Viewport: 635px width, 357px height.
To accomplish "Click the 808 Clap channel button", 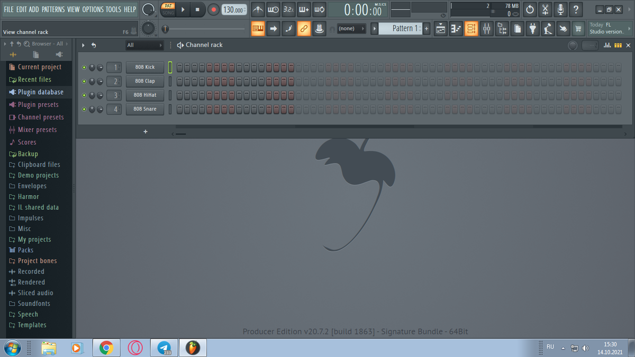I will pyautogui.click(x=145, y=81).
